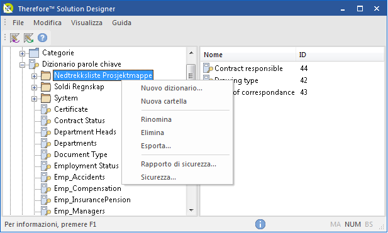Image resolution: width=388 pixels, height=233 pixels.
Task: Click the Emp_Managers dictionary icon
Action: coord(46,211)
